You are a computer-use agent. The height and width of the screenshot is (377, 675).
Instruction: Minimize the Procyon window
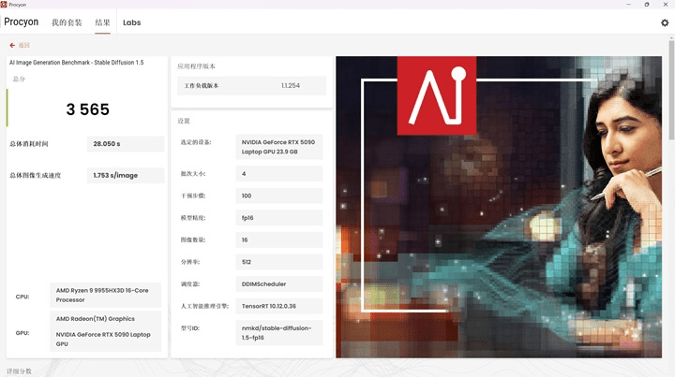click(x=628, y=5)
